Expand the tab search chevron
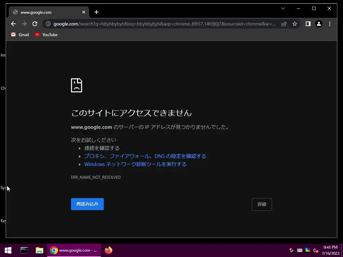Image resolution: width=343 pixels, height=257 pixels. coord(283,8)
